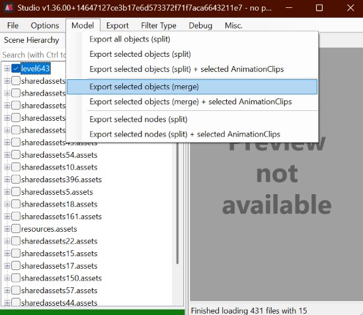Check the resources.assets checkbox
Image resolution: width=363 pixels, height=315 pixels.
pyautogui.click(x=16, y=228)
